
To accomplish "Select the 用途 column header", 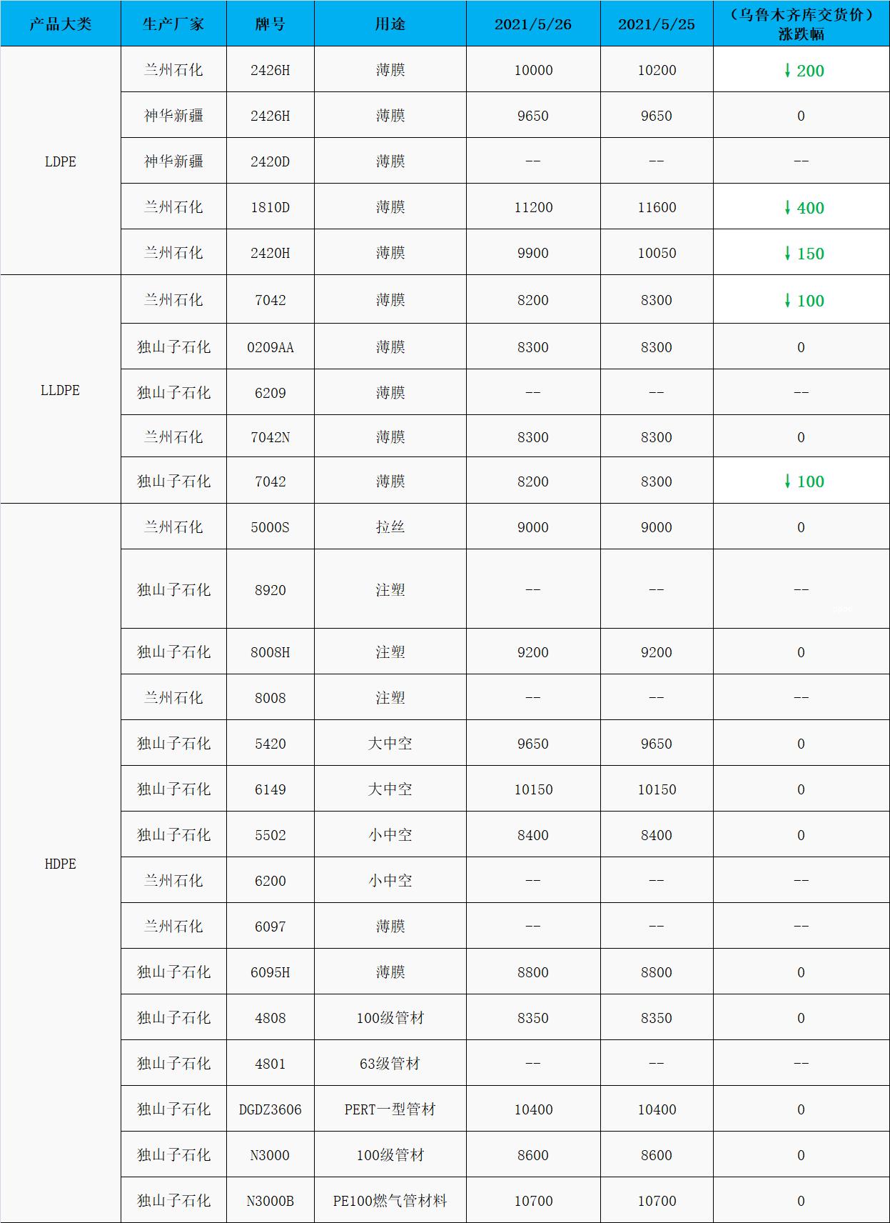I will [390, 24].
